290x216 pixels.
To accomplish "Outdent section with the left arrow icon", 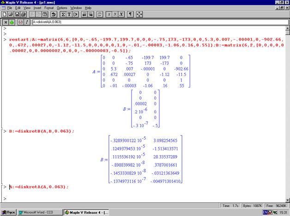I will (85, 14).
